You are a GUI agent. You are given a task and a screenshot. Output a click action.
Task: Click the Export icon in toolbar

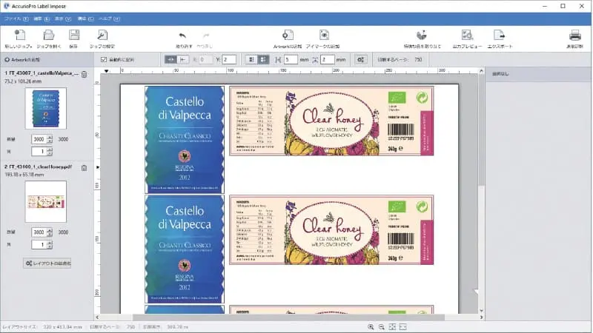tap(500, 35)
